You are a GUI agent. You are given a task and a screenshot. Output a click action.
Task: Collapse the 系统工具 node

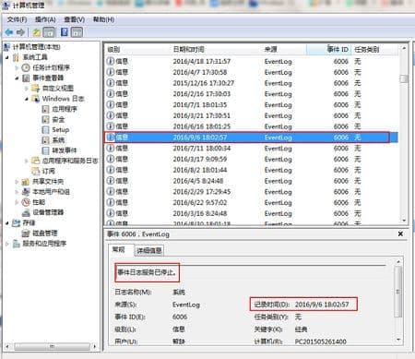pyautogui.click(x=7, y=57)
